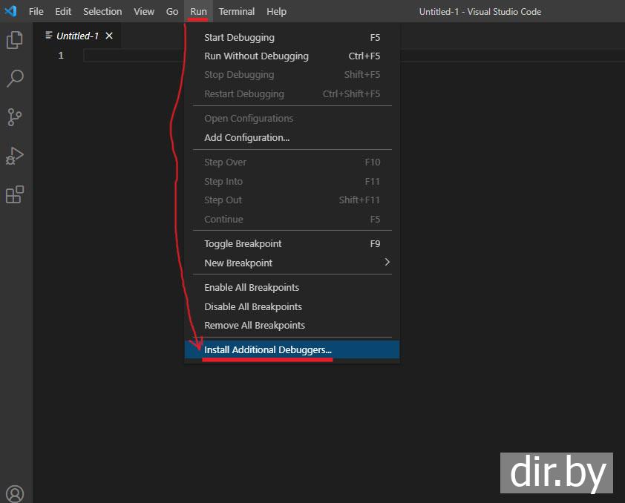Open the Search panel icon
The height and width of the screenshot is (503, 625).
(15, 79)
